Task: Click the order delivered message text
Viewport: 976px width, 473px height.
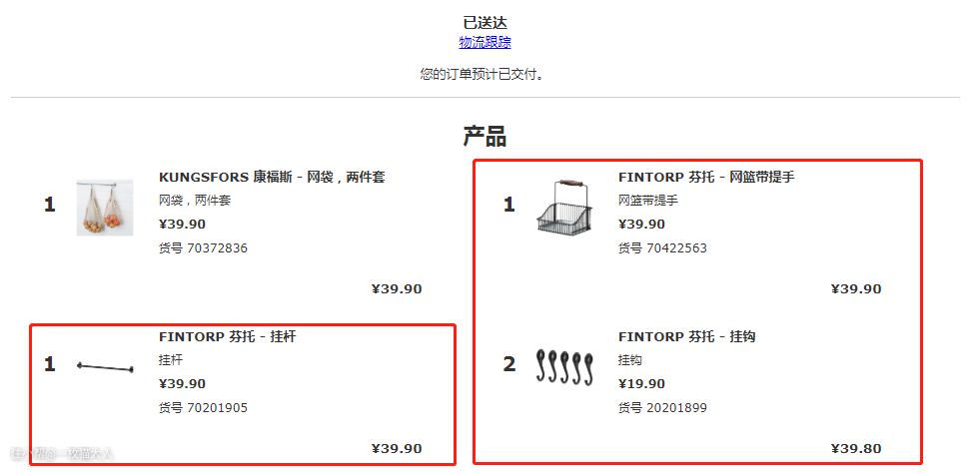Action: point(485,74)
